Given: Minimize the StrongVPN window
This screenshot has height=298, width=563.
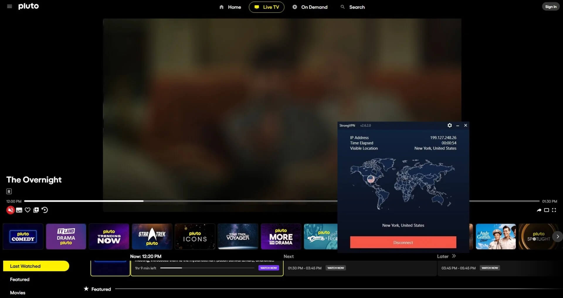Looking at the screenshot, I should pos(457,126).
